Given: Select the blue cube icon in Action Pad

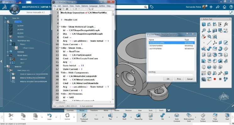Looking at the screenshot, I should pyautogui.click(x=204, y=24).
